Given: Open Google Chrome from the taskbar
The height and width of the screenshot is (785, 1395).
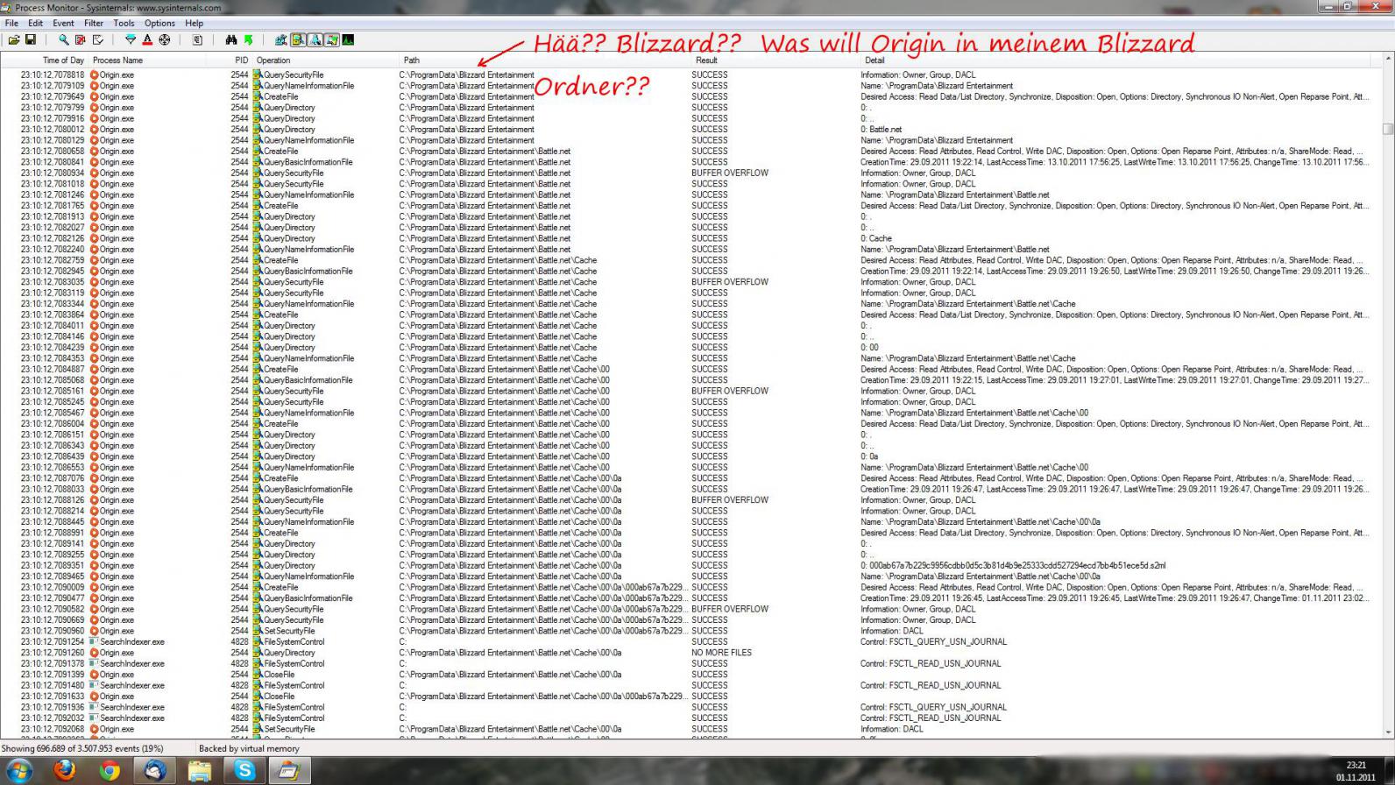Looking at the screenshot, I should pyautogui.click(x=110, y=771).
